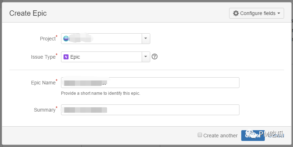Expand the Project dropdown arrow
The width and height of the screenshot is (293, 147).
tap(146, 39)
